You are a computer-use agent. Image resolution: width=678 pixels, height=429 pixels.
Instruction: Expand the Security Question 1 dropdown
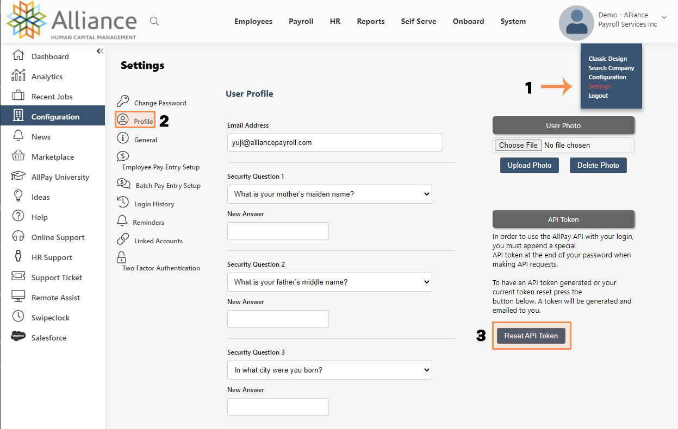329,194
